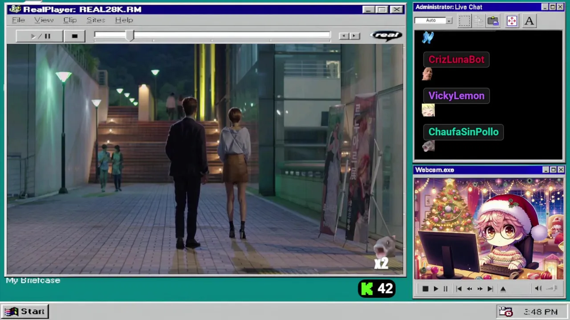Screen dimensions: 570x320
Task: Open the Start menu
Action: 24,312
